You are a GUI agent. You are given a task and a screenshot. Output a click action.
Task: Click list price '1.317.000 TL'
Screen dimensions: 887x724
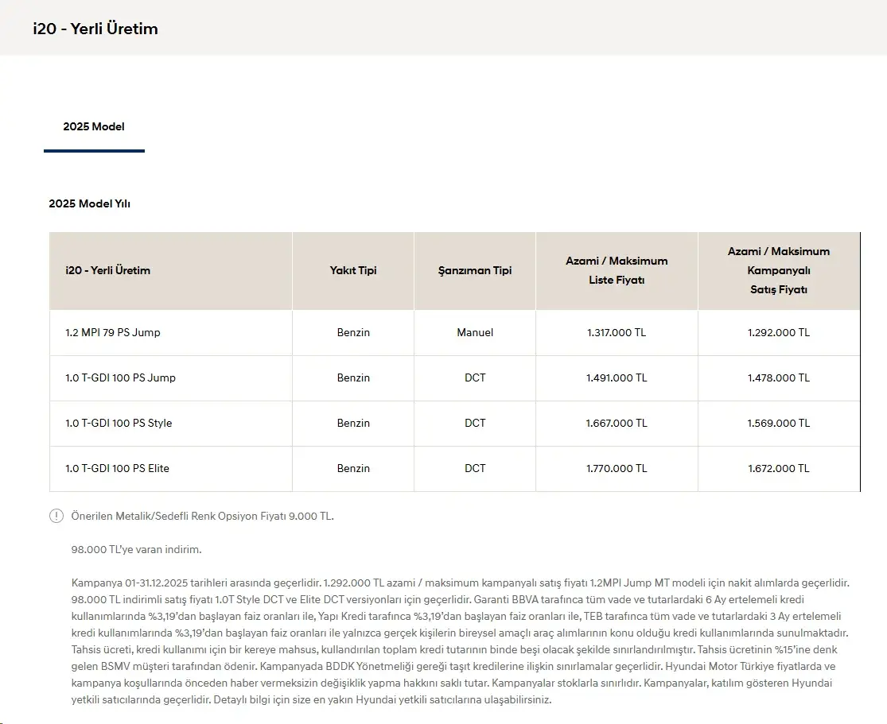[x=617, y=332]
